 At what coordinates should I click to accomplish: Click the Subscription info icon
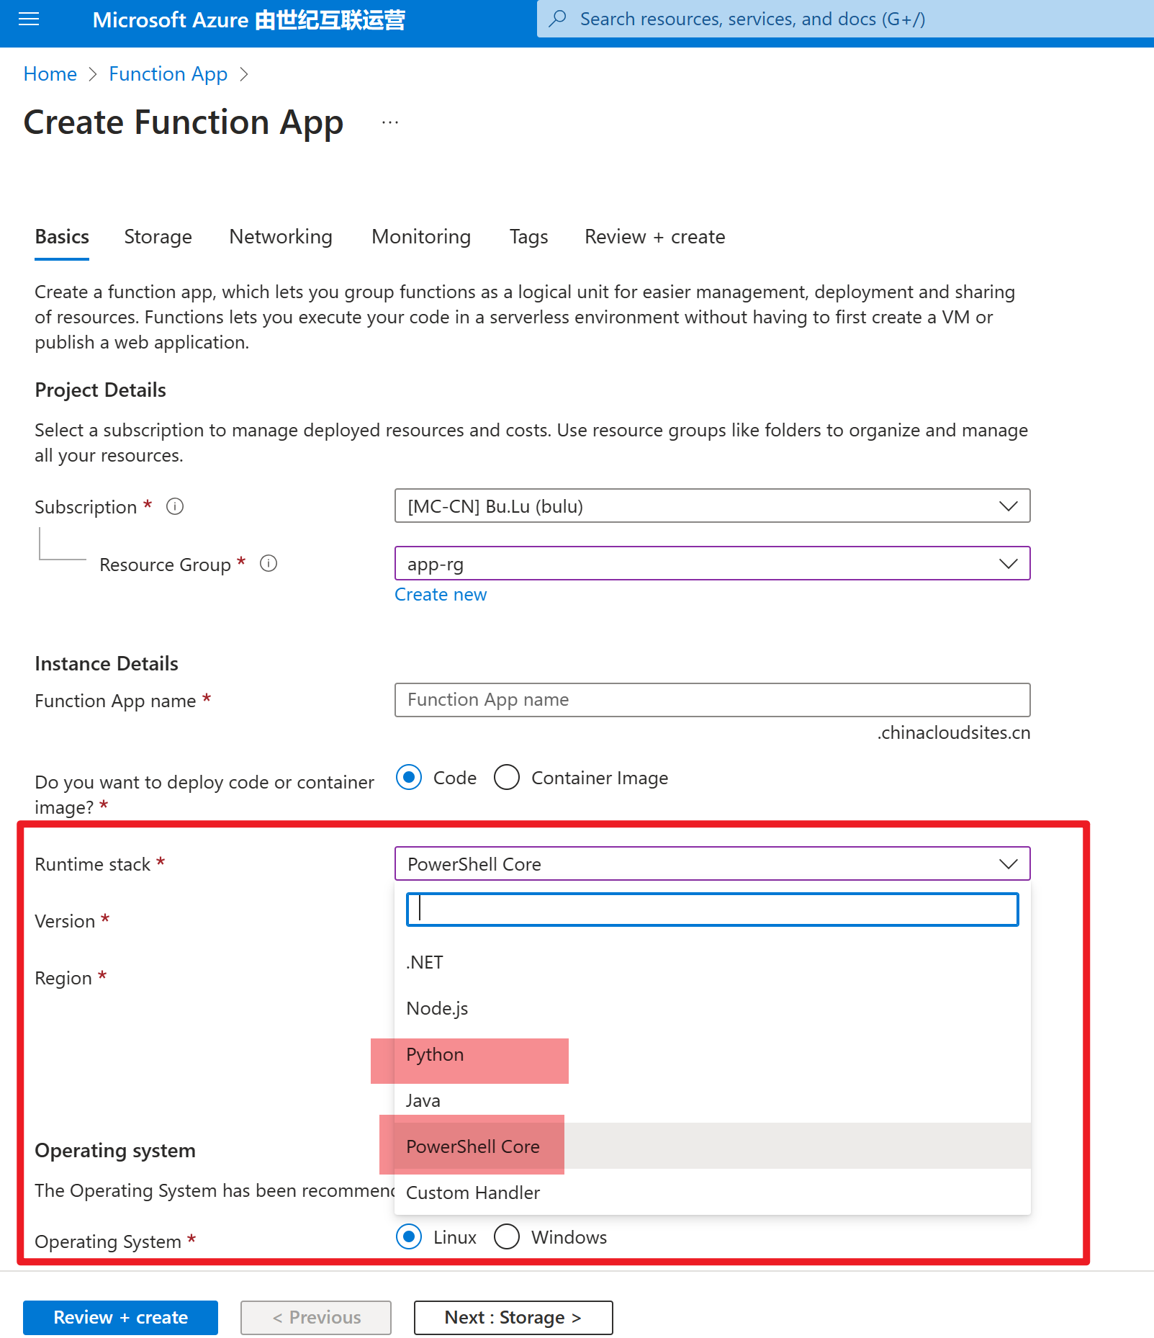175,506
